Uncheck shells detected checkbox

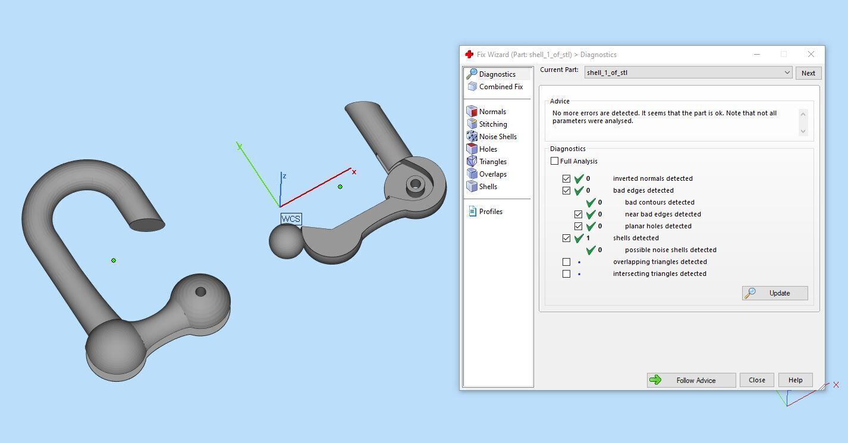pos(566,238)
